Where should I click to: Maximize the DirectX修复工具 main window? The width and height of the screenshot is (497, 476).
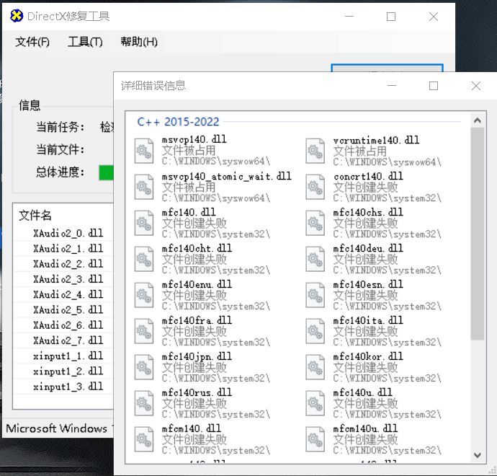[x=391, y=17]
